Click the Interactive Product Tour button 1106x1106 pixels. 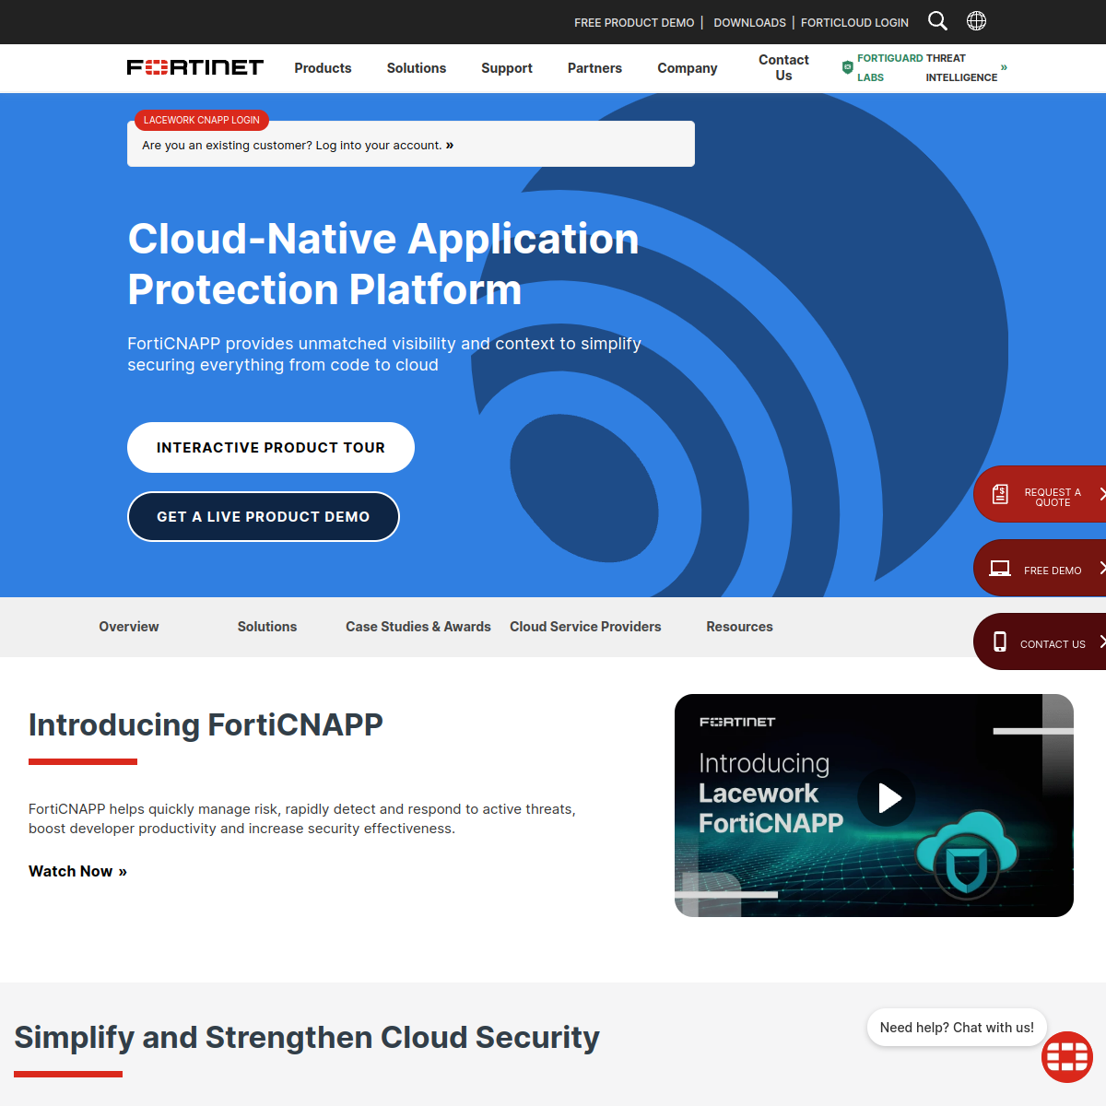tap(271, 448)
